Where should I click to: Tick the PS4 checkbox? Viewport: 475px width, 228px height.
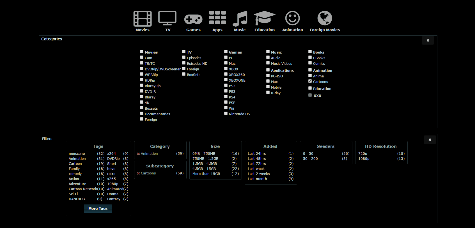coord(226,96)
